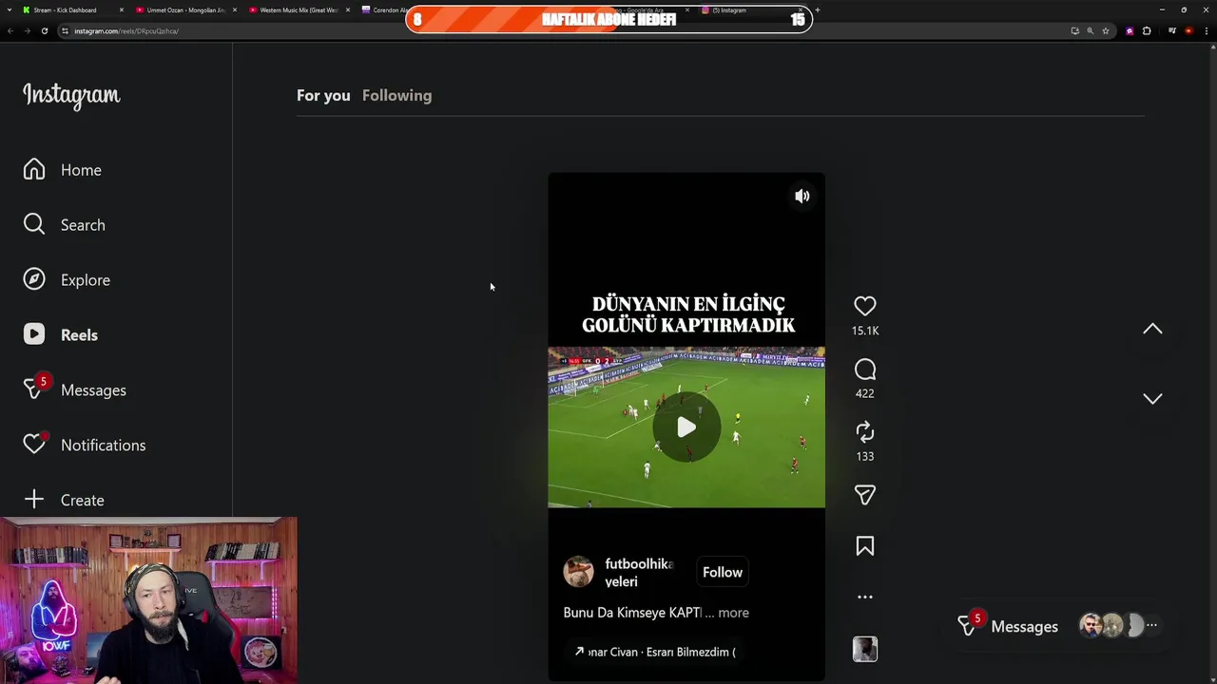
Task: Click the 422 comments count
Action: click(864, 393)
